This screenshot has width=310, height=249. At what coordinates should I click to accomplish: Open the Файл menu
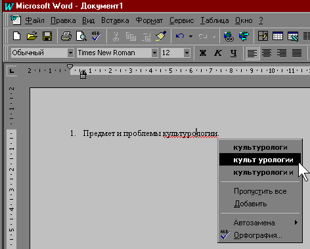click(34, 20)
